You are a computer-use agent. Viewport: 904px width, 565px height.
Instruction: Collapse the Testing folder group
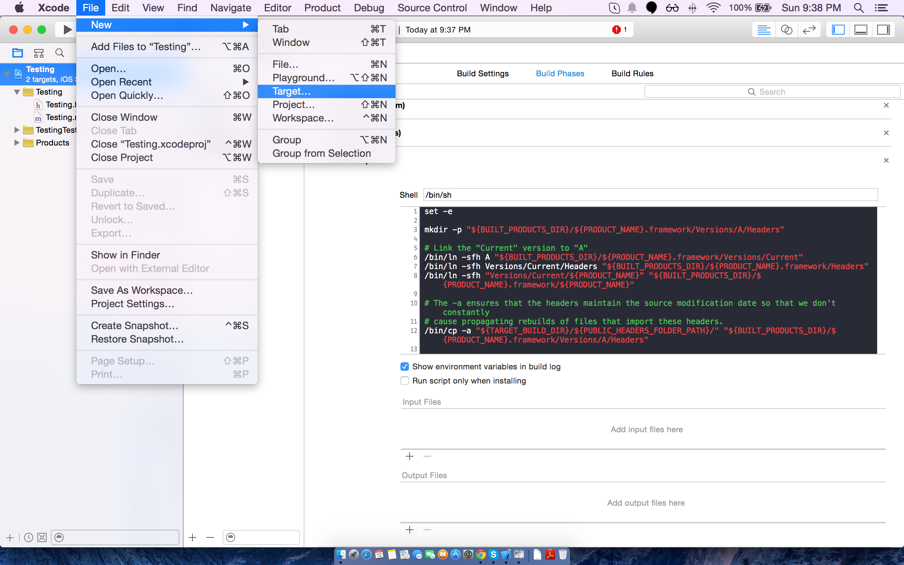[x=17, y=92]
